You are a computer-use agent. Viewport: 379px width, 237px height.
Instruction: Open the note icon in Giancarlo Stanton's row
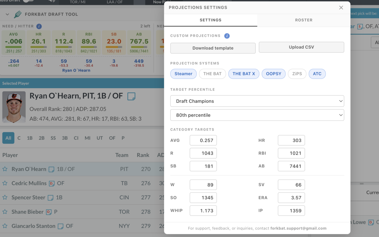pos(60,226)
